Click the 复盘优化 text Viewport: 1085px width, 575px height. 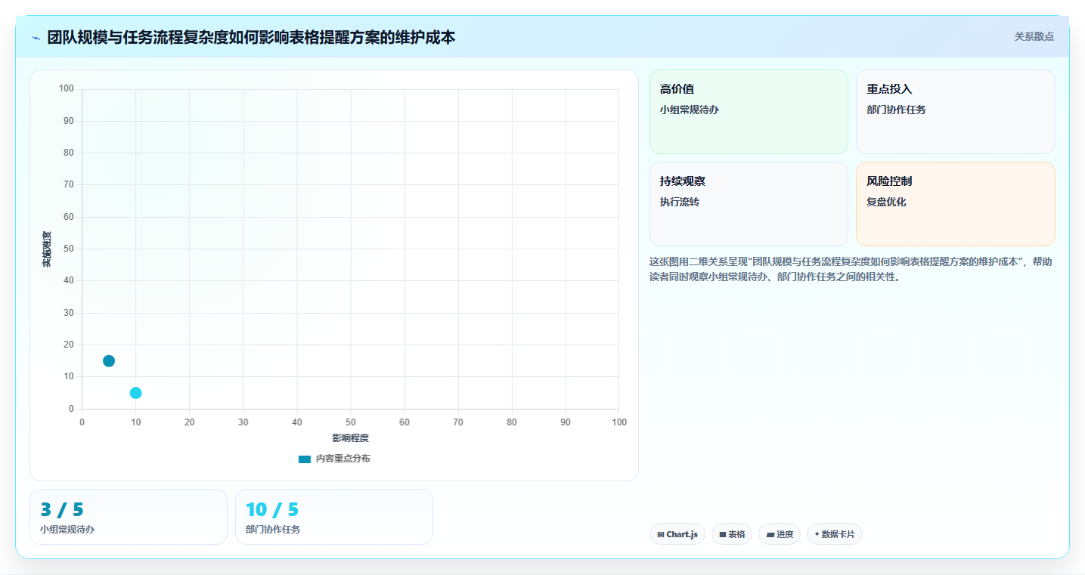click(x=886, y=202)
